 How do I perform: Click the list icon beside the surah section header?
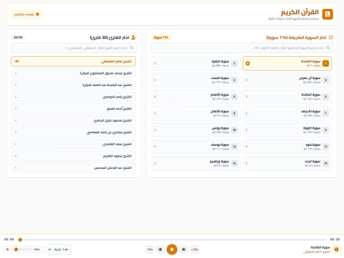pyautogui.click(x=331, y=38)
